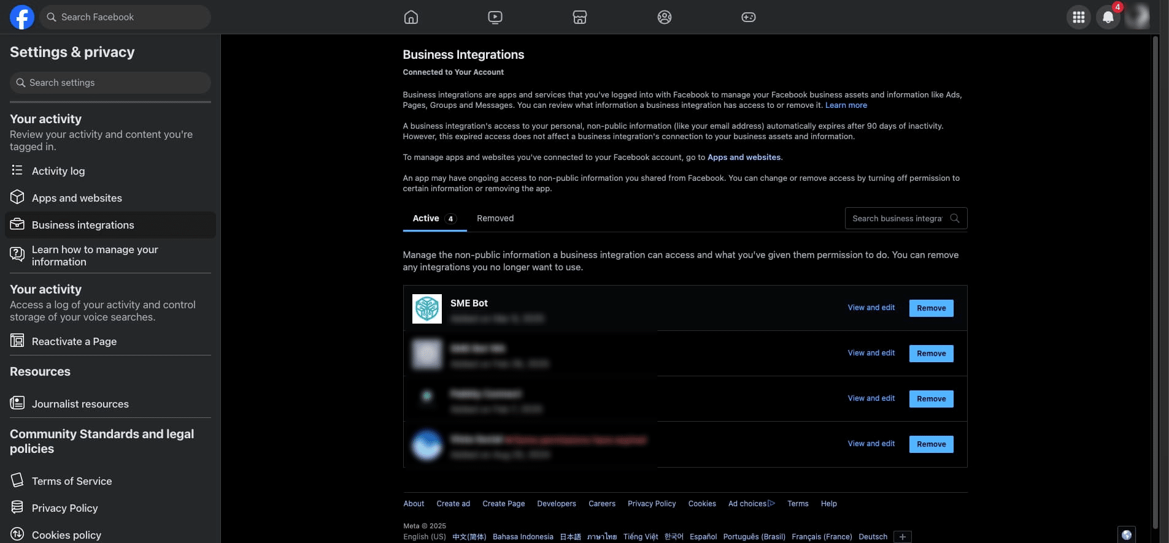Click the Terms of Service document icon
Screen dimensions: 1169x543
click(17, 480)
